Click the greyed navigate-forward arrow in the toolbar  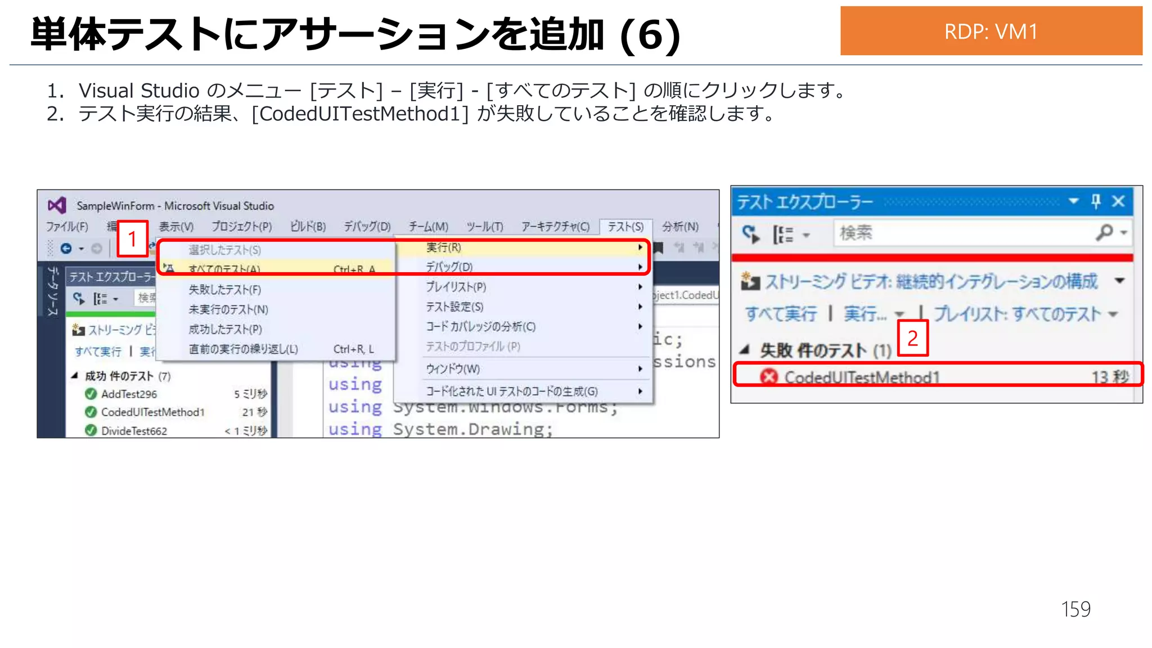(97, 248)
